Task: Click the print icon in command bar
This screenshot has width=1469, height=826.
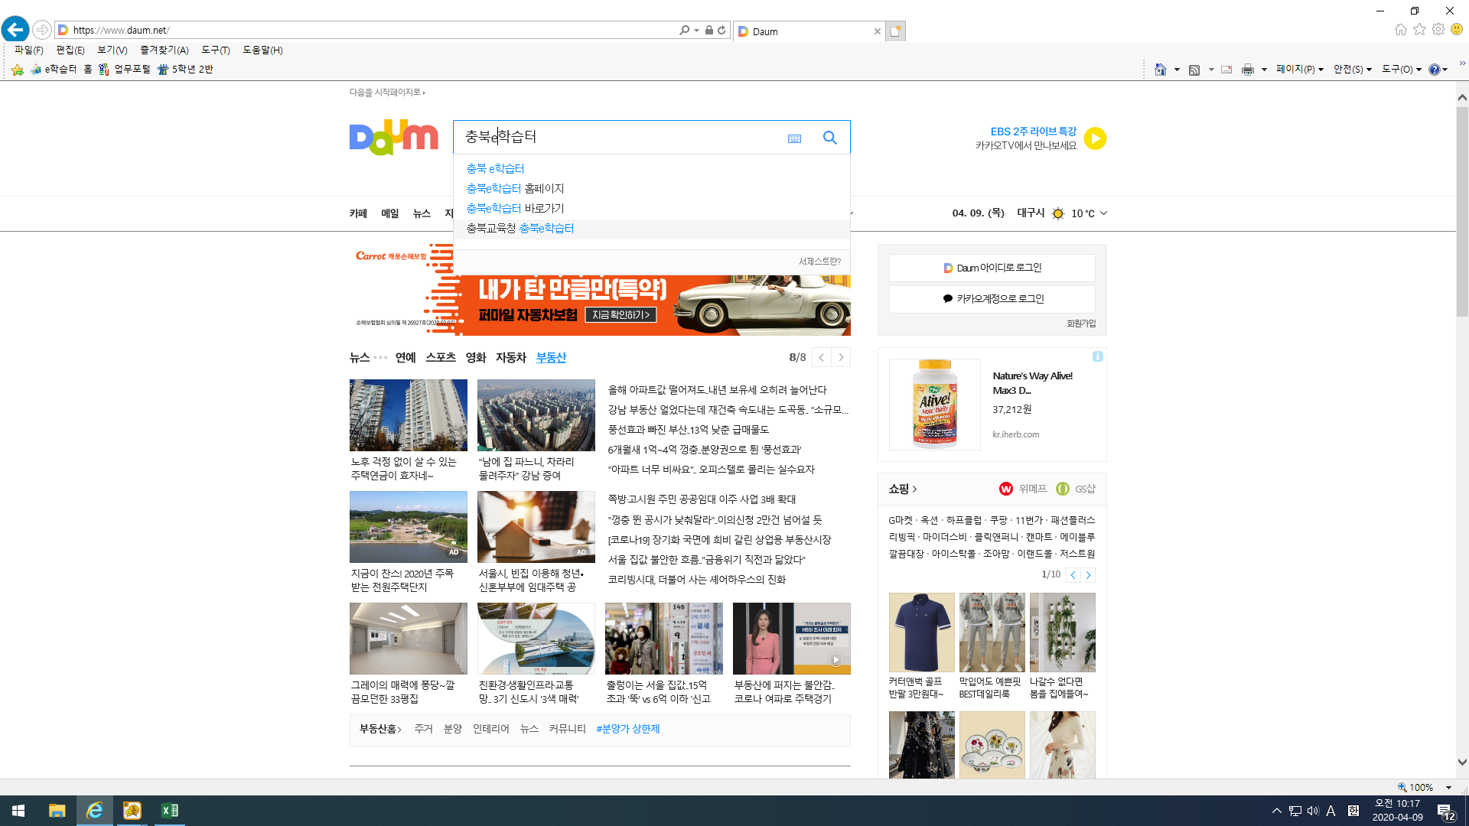Action: [x=1248, y=70]
